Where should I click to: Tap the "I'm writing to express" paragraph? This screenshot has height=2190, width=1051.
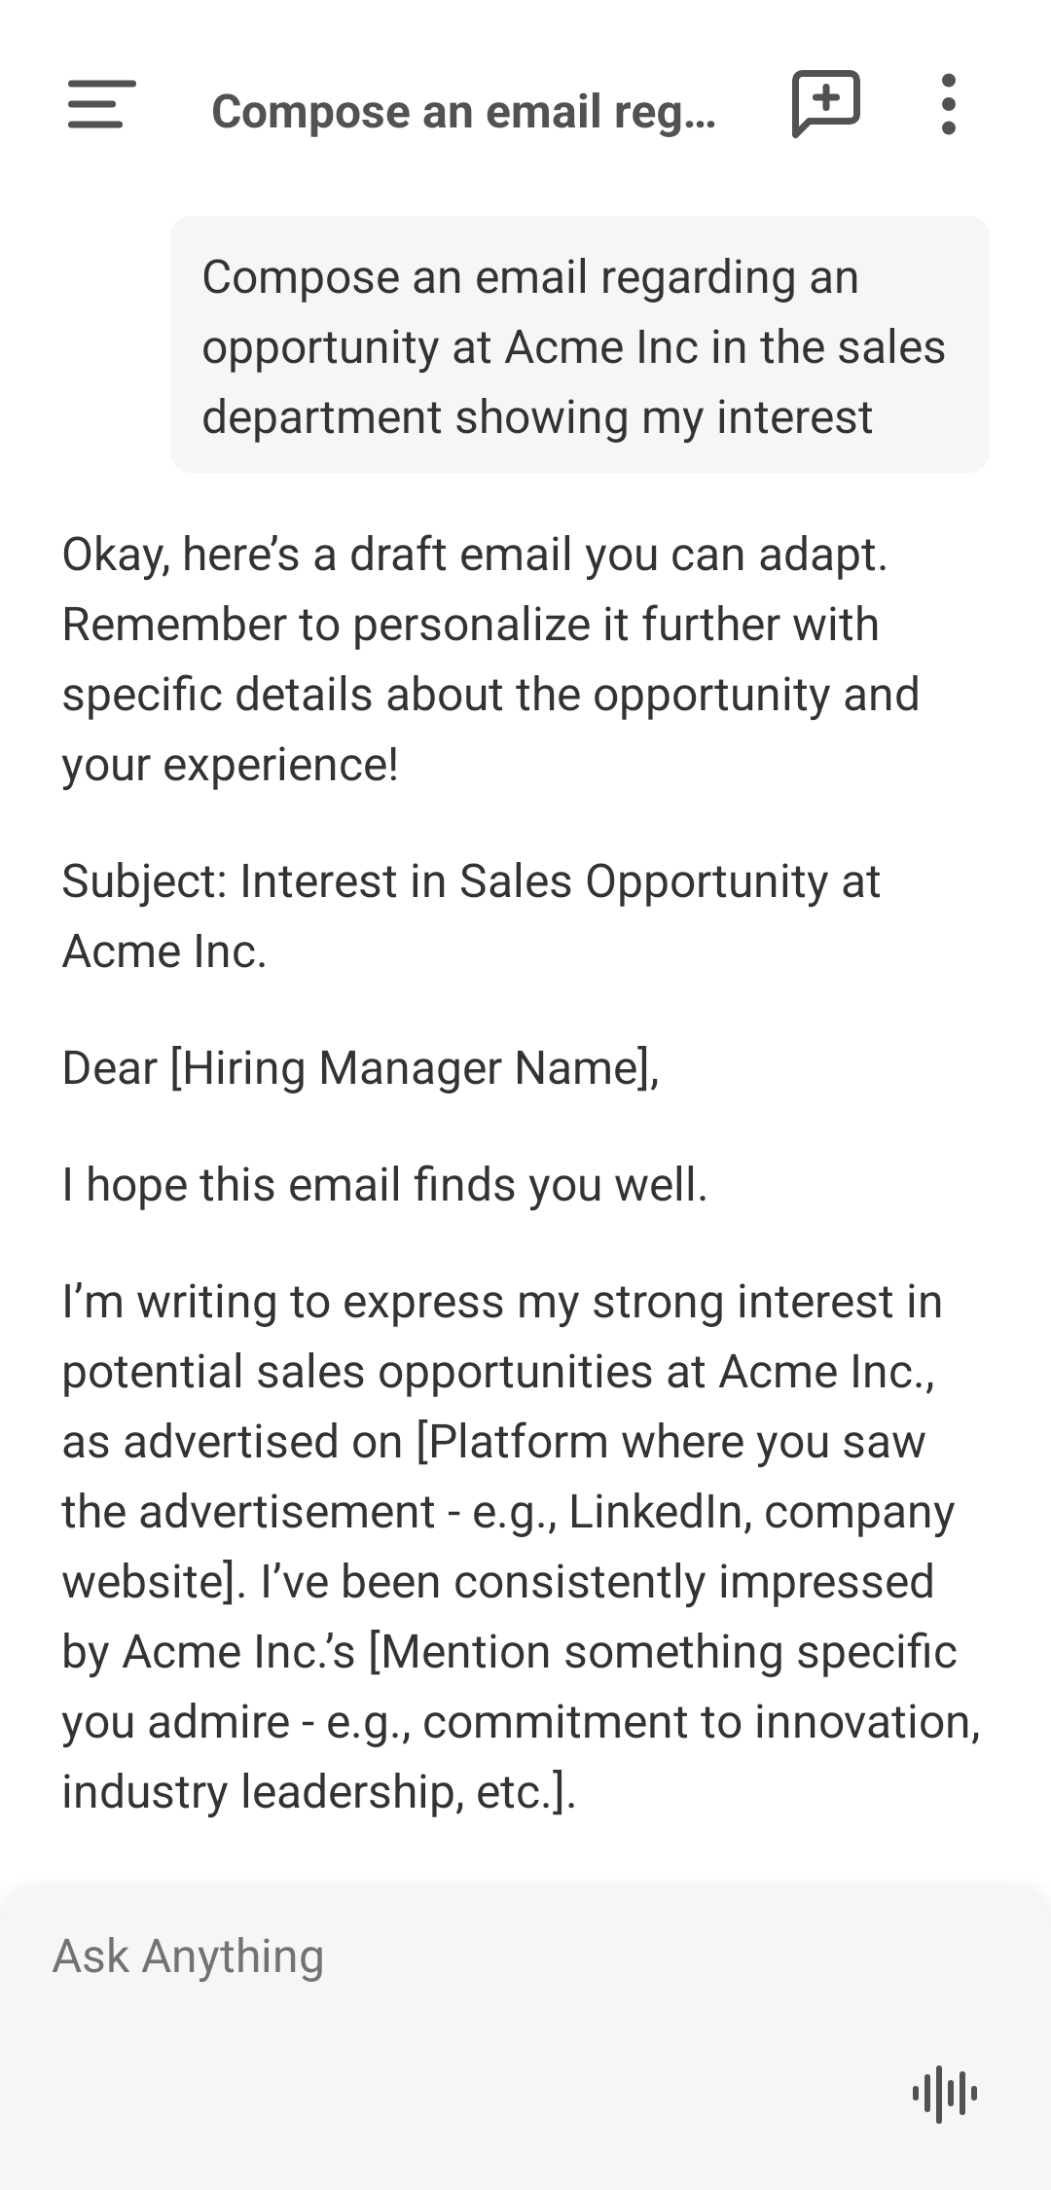(522, 1547)
